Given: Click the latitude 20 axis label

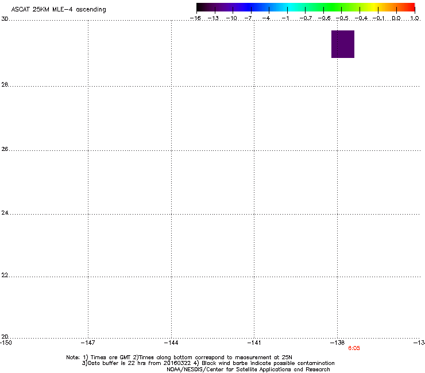Looking at the screenshot, I should (x=5, y=337).
